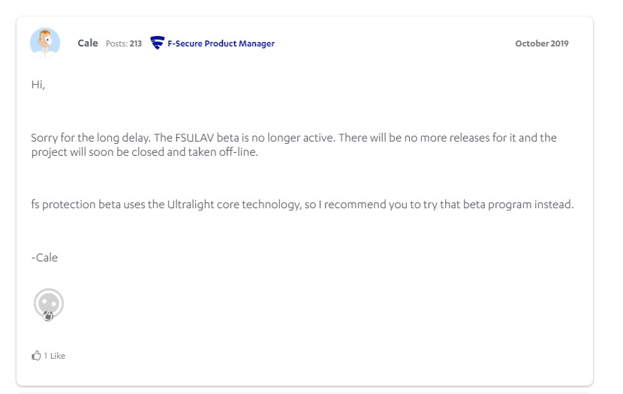Click the grey reaction avatar under the post
Viewport: 623px width, 394px height.
point(49,303)
